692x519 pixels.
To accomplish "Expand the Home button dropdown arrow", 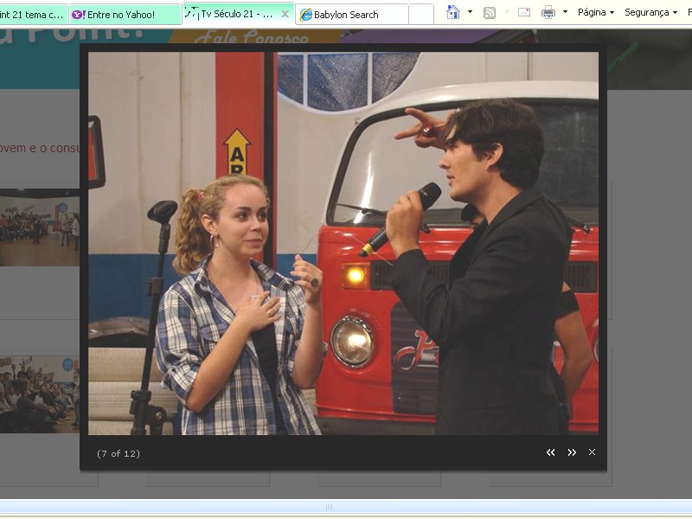I will pos(470,12).
